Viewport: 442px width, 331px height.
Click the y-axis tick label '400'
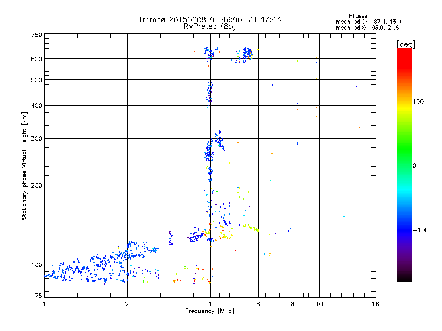36,105
